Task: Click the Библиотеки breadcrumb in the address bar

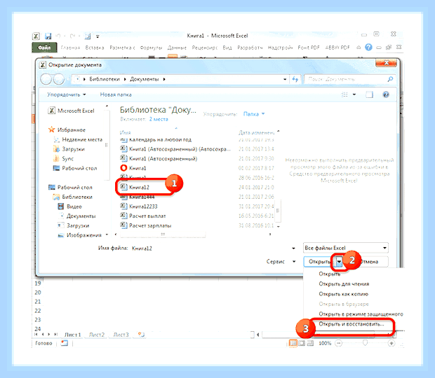Action: tap(105, 79)
